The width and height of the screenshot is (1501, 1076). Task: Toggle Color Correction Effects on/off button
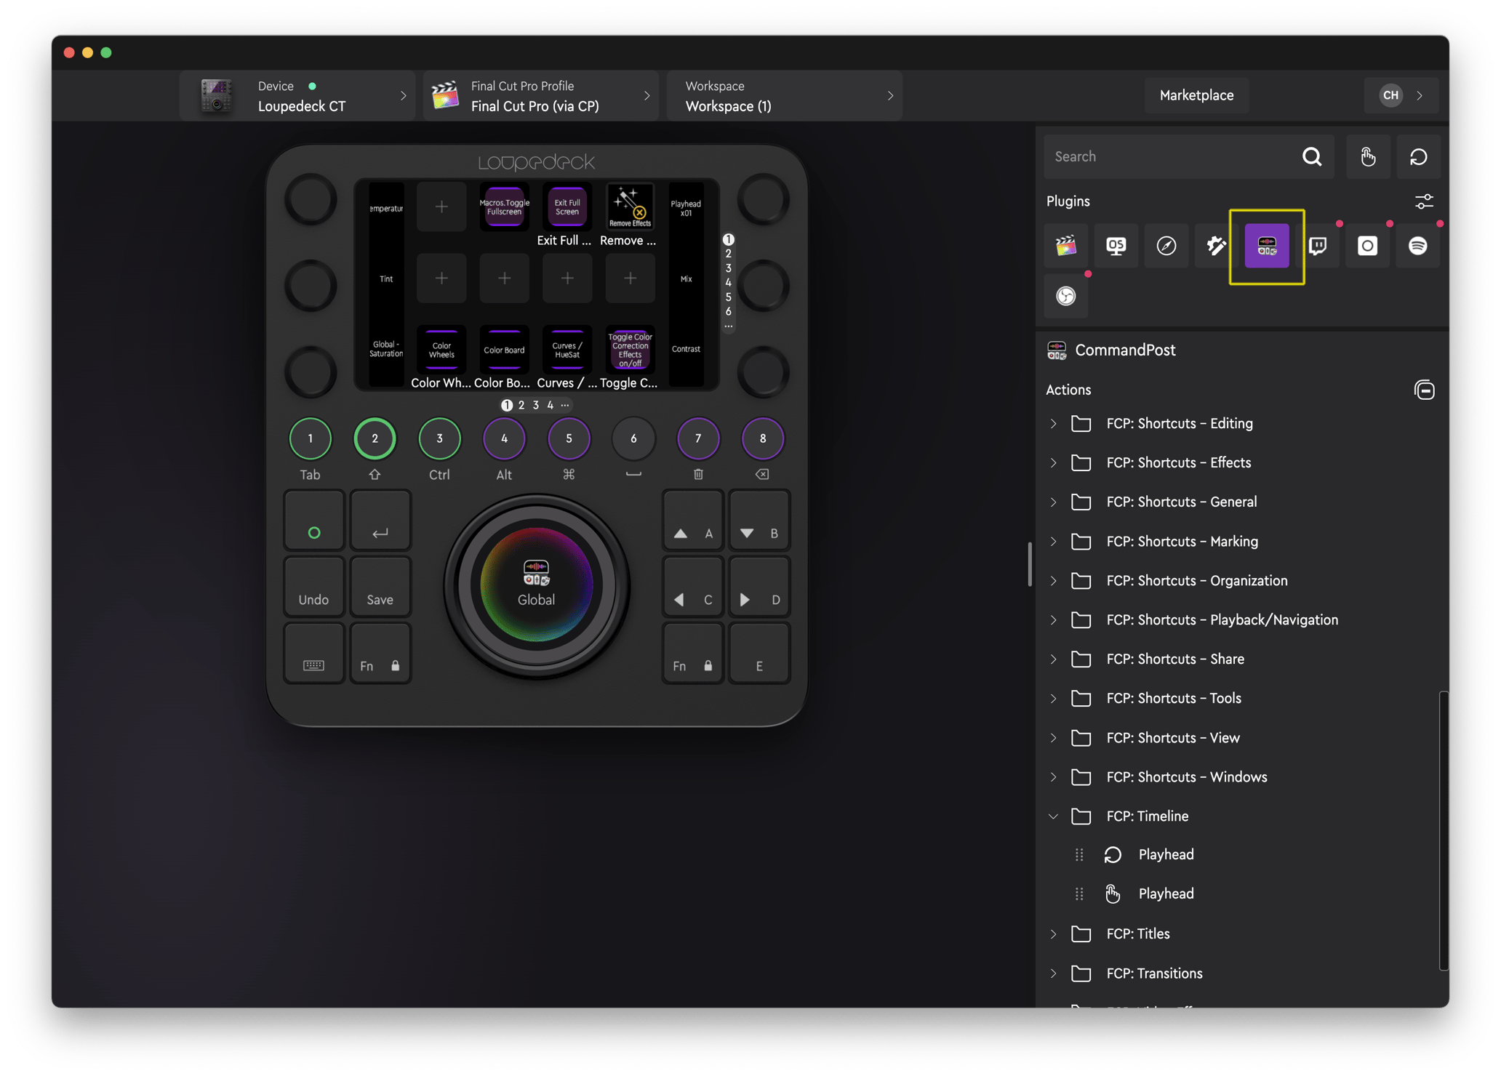pos(630,350)
